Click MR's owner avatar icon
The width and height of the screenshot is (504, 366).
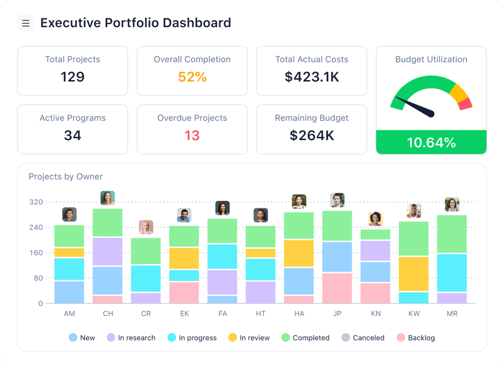coord(452,204)
